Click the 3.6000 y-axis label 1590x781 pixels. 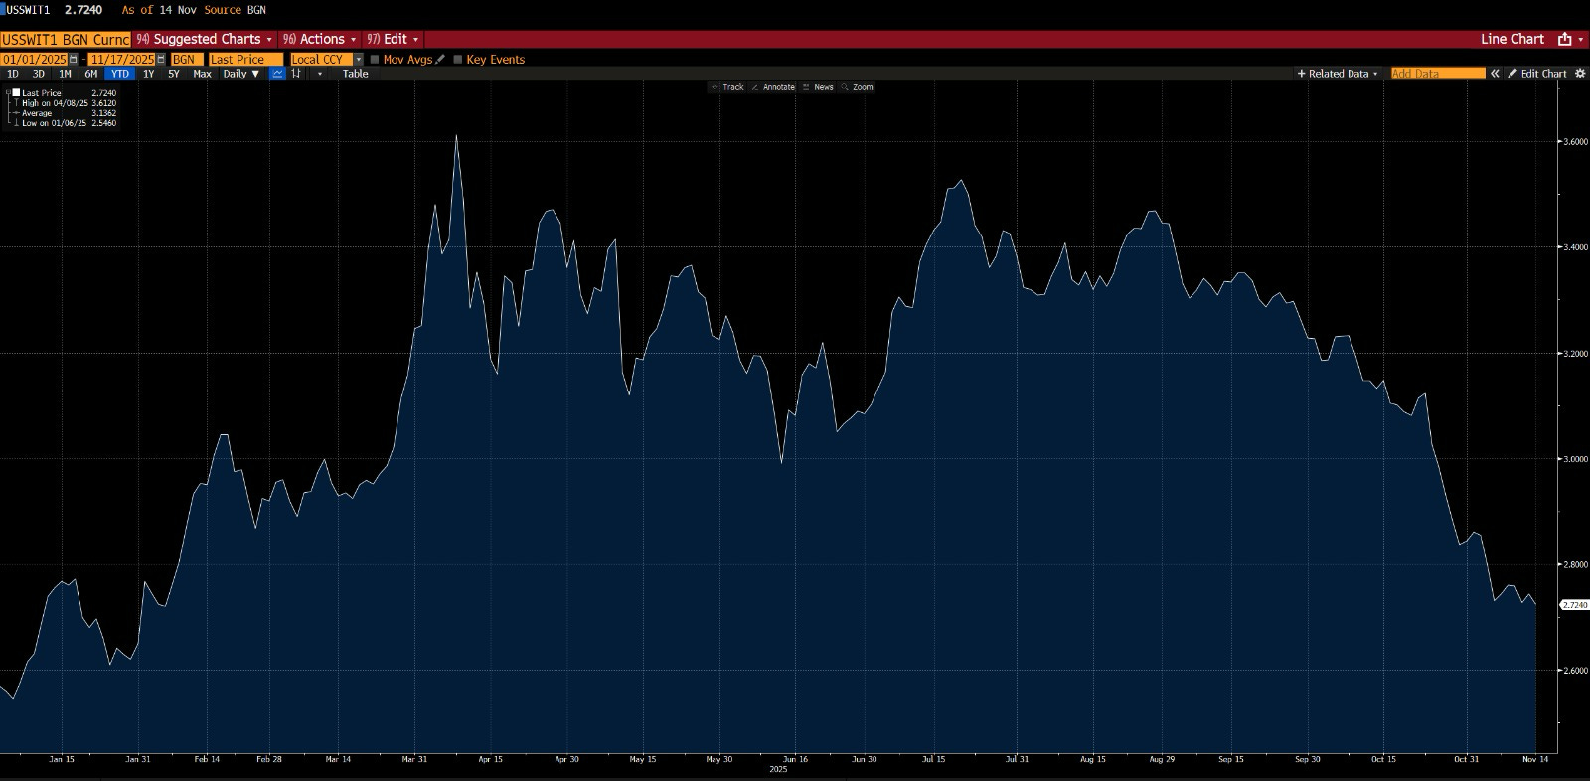(1576, 142)
